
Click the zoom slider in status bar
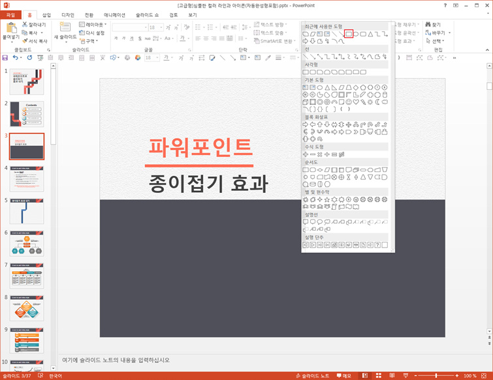pos(436,375)
